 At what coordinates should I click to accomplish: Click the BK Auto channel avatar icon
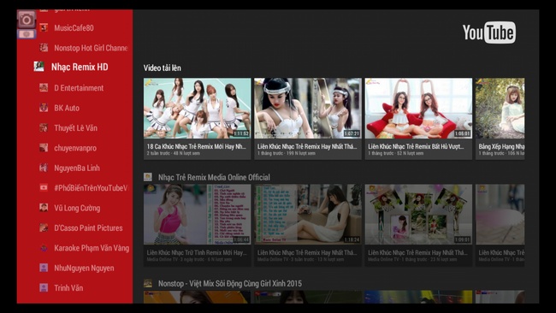tap(44, 108)
